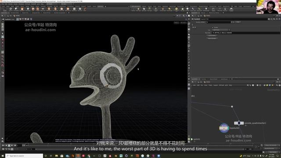Screen dimensions: 281x158
Task: Click the current frame number field
Action: [19, 145]
